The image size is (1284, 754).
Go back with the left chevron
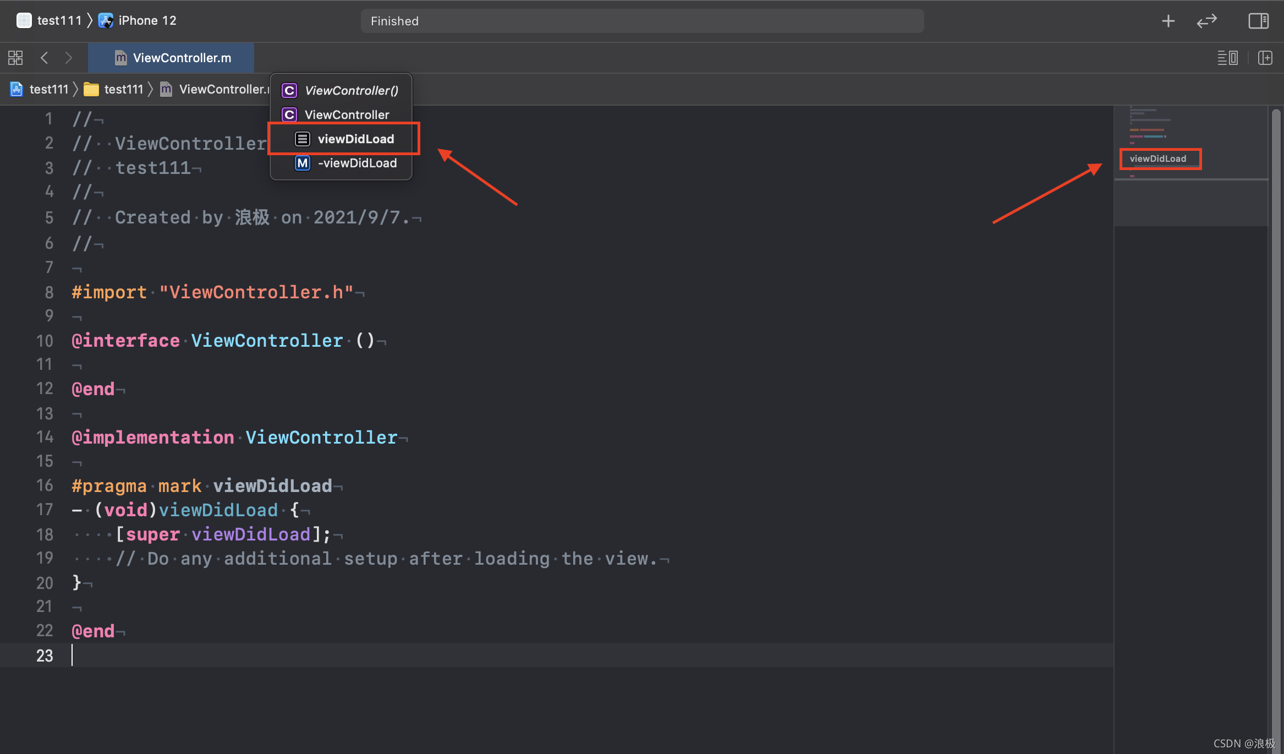[45, 58]
